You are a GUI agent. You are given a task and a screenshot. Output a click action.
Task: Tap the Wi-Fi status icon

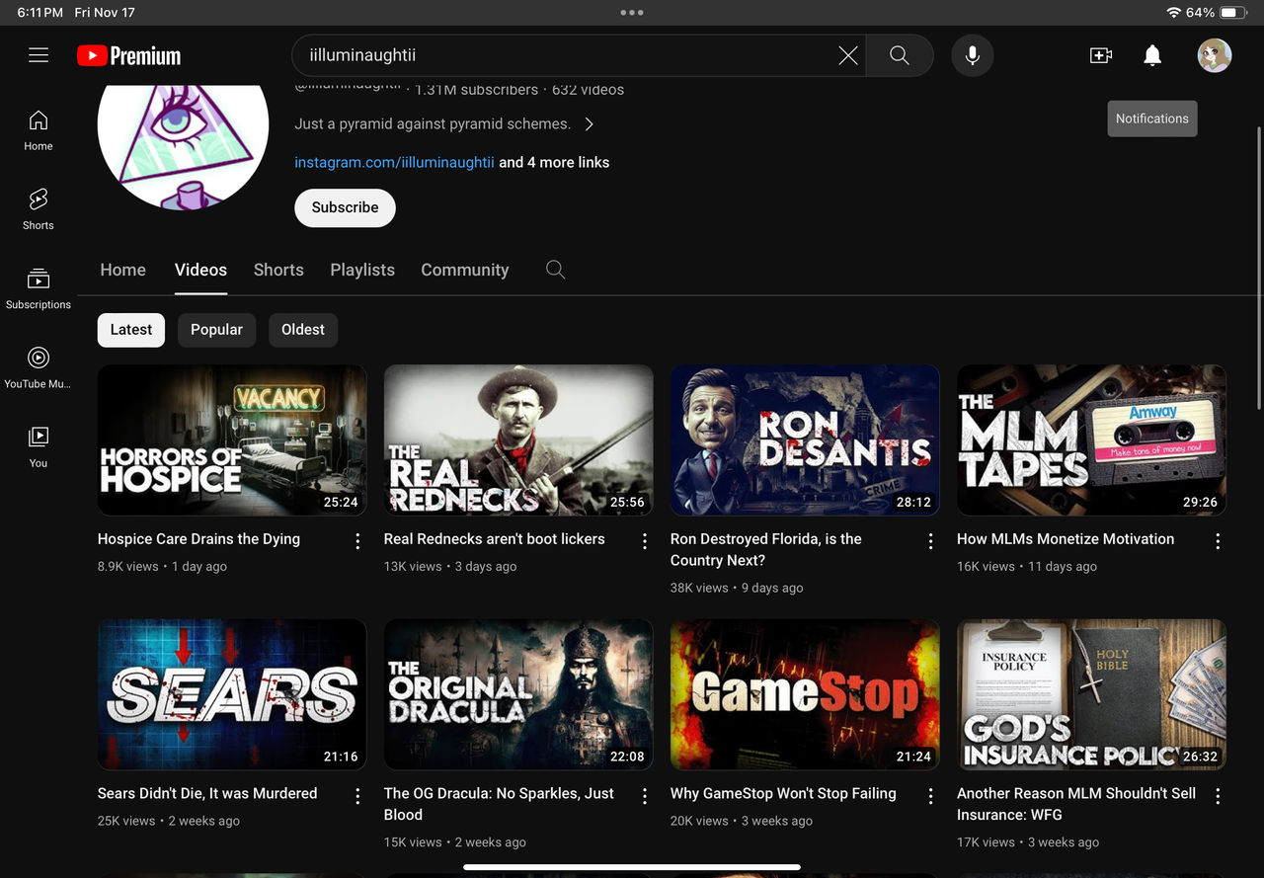[1174, 13]
